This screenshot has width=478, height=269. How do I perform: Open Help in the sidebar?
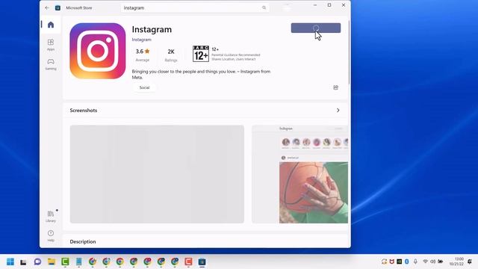click(51, 236)
